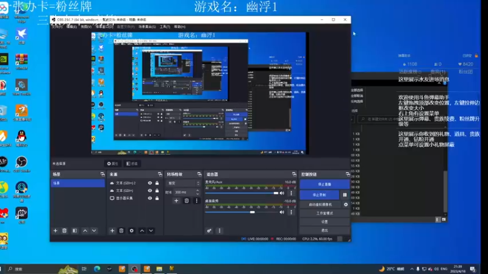This screenshot has width=488, height=274.
Task: Click the 退出 exit button
Action: [325, 231]
